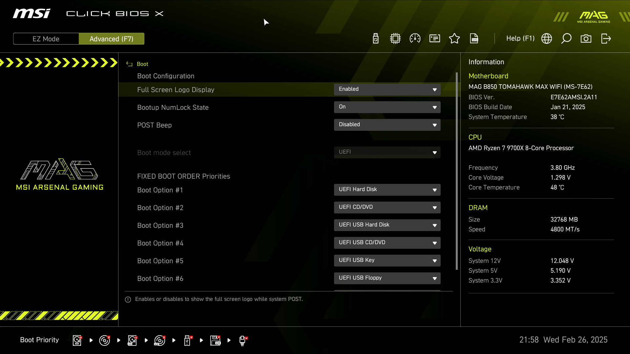The image size is (630, 354).
Task: Click the Favorites star icon
Action: pos(454,39)
